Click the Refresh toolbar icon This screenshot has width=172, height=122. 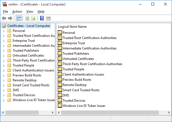point(27,18)
